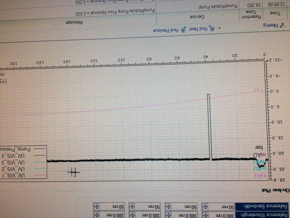Click the Find Next text link

click(198, 29)
